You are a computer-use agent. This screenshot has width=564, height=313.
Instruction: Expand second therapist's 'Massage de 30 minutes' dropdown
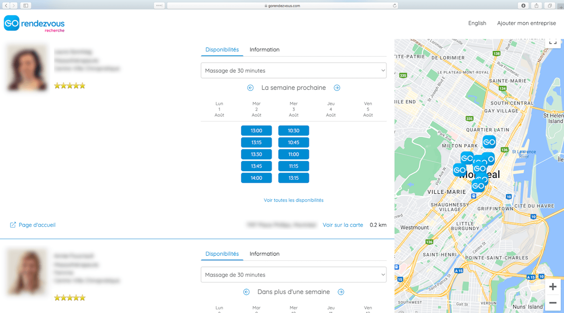[294, 275]
